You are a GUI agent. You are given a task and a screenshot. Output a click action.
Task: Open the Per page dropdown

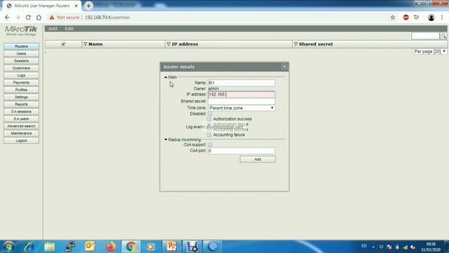point(429,51)
